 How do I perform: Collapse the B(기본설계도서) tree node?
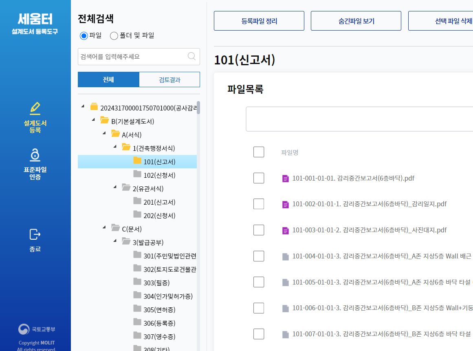pos(93,120)
